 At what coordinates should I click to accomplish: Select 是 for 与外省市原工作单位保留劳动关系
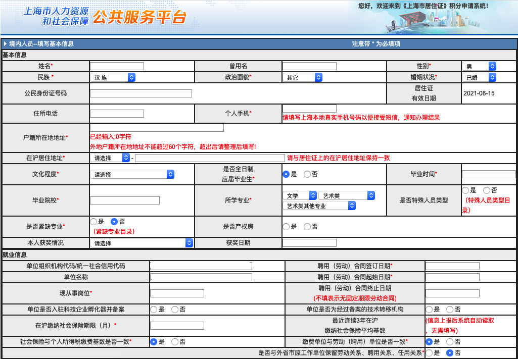(429, 353)
